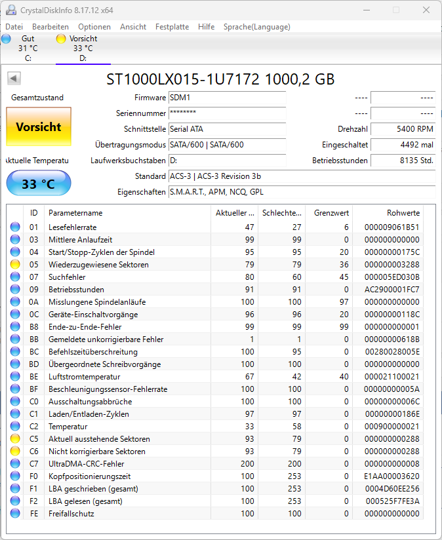Click the Drehzahl field showing 5400 RPM
The width and height of the screenshot is (442, 540).
pyautogui.click(x=403, y=129)
